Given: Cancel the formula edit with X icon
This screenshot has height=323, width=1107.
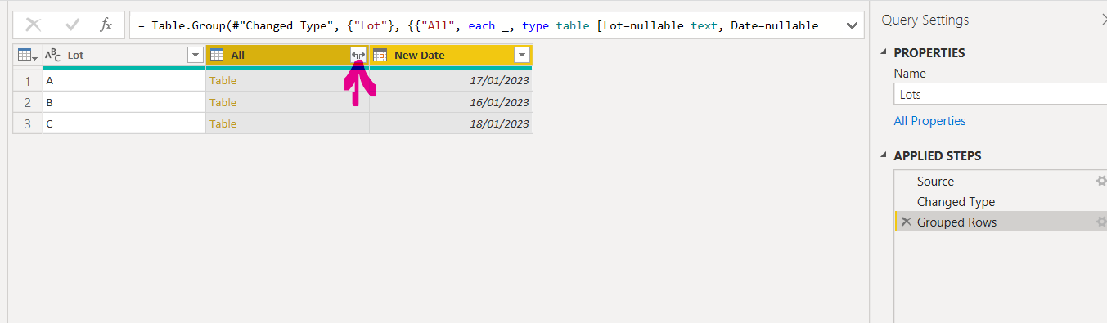Looking at the screenshot, I should pyautogui.click(x=34, y=25).
